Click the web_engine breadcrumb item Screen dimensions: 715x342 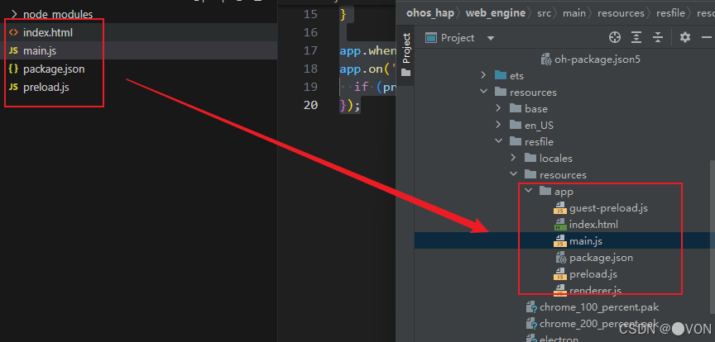(495, 13)
